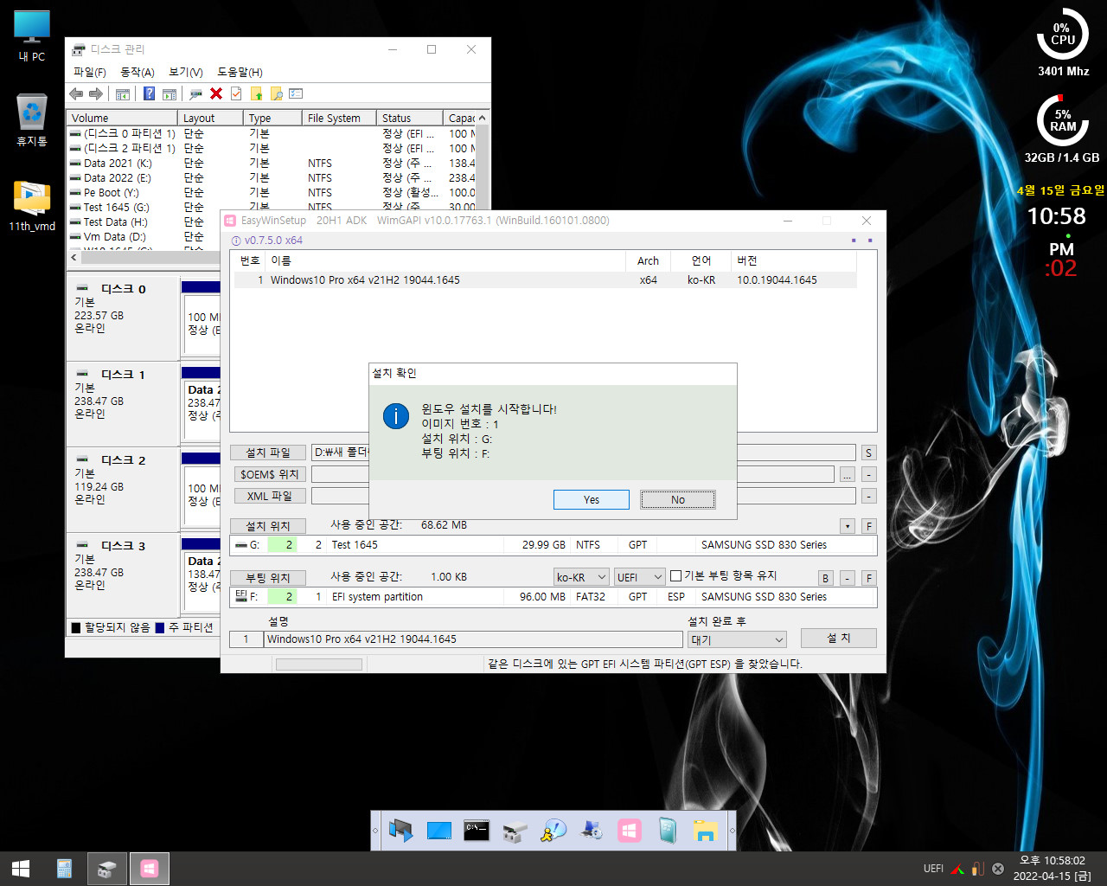Screen dimensions: 1107x886
Task: Open the 11th_vmd desktop folder icon
Action: (32, 205)
